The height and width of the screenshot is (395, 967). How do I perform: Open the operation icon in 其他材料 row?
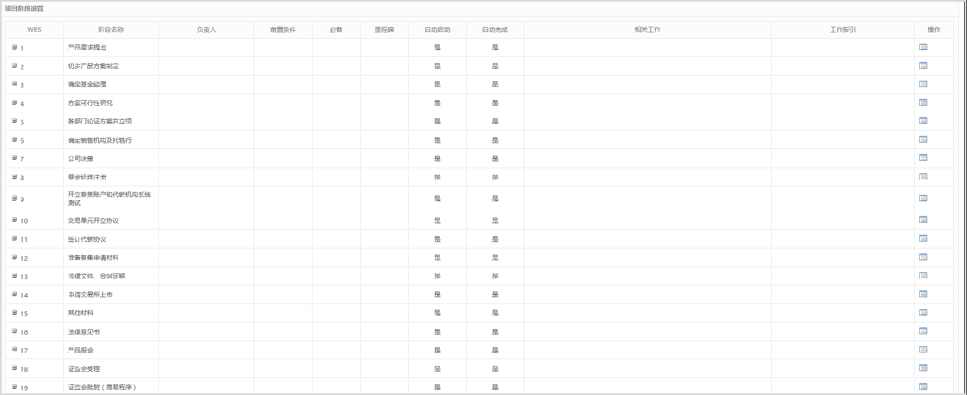click(x=923, y=313)
